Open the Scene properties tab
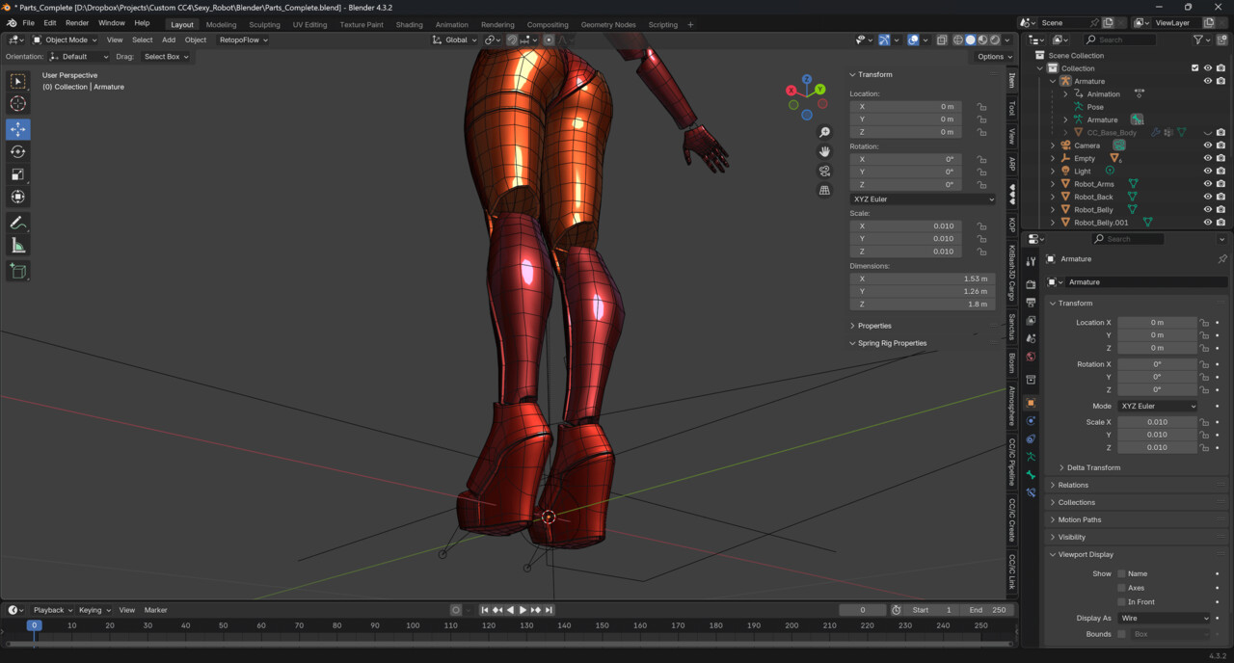The height and width of the screenshot is (663, 1234). (x=1031, y=338)
